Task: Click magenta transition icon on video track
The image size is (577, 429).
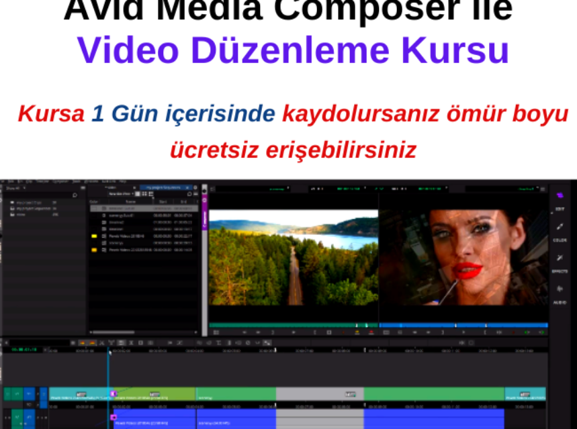Action: [x=114, y=393]
